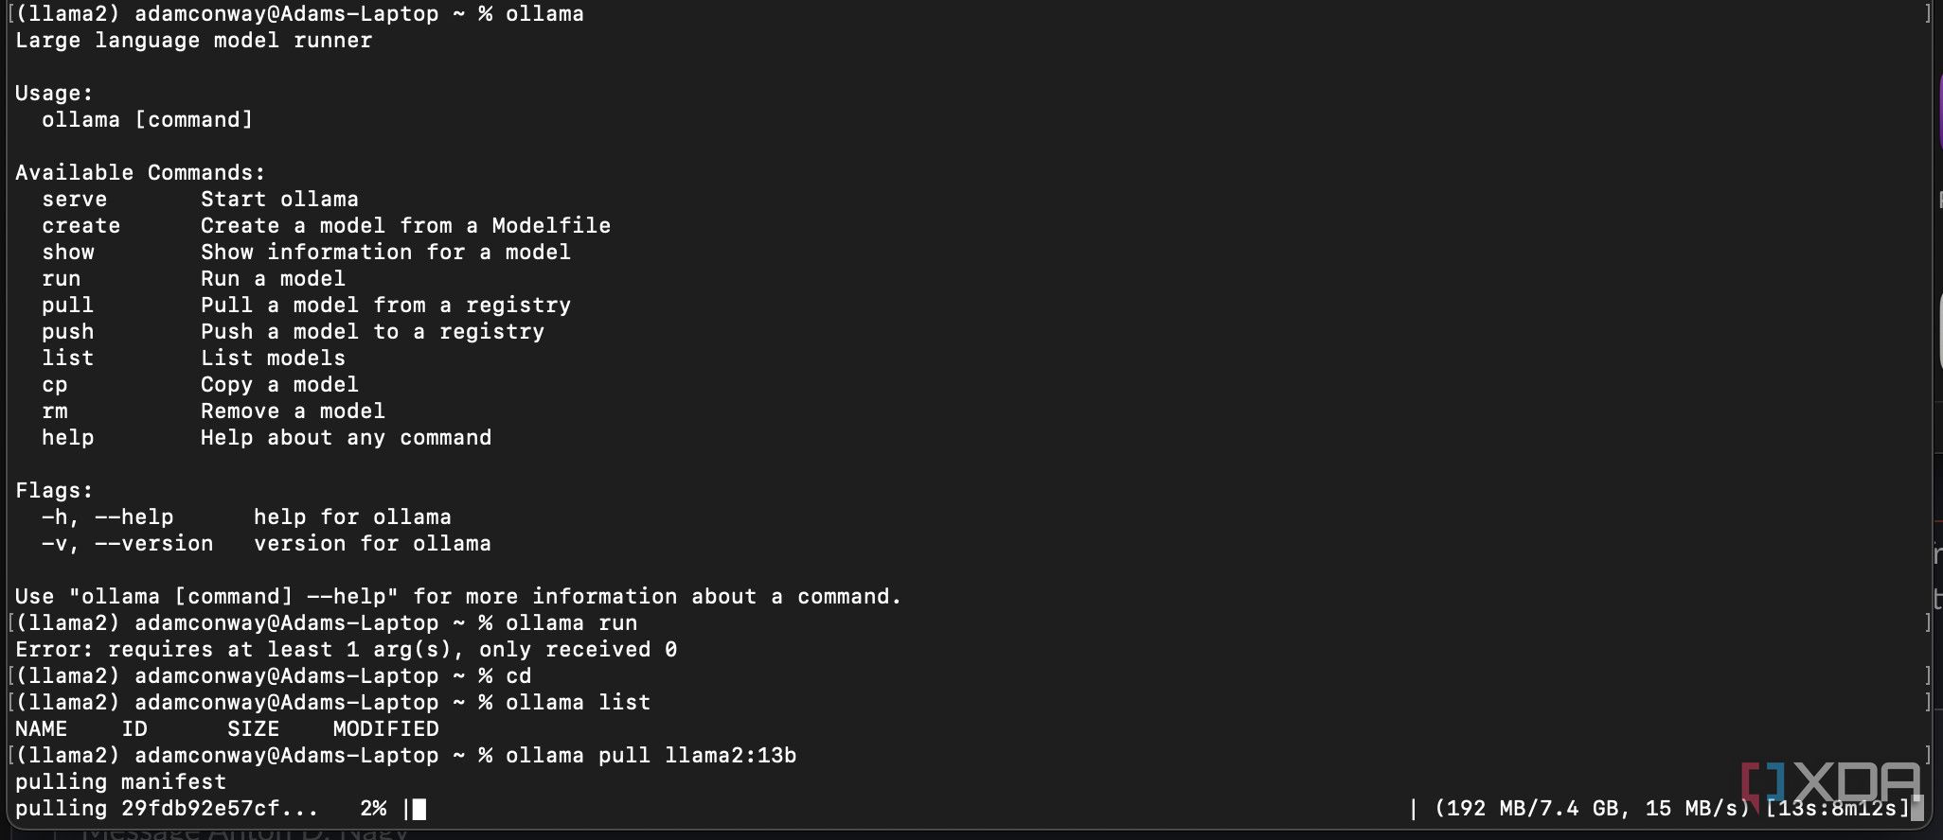Click the pull command in Available Commands
This screenshot has height=840, width=1943.
[67, 306]
